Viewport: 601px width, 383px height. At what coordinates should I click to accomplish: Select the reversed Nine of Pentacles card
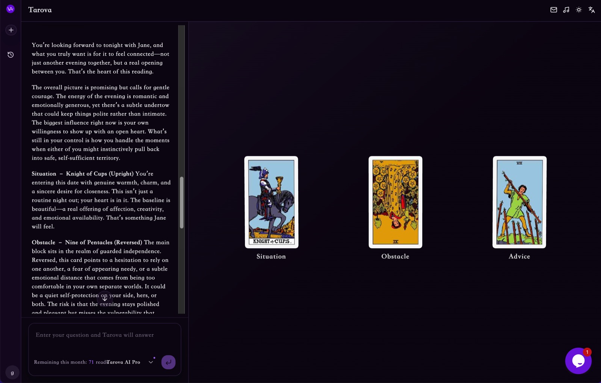click(x=396, y=202)
